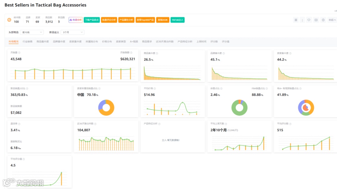This screenshot has width=337, height=189.
Task: Open the 新品定义 3个月 dropdown
Action: (72, 32)
